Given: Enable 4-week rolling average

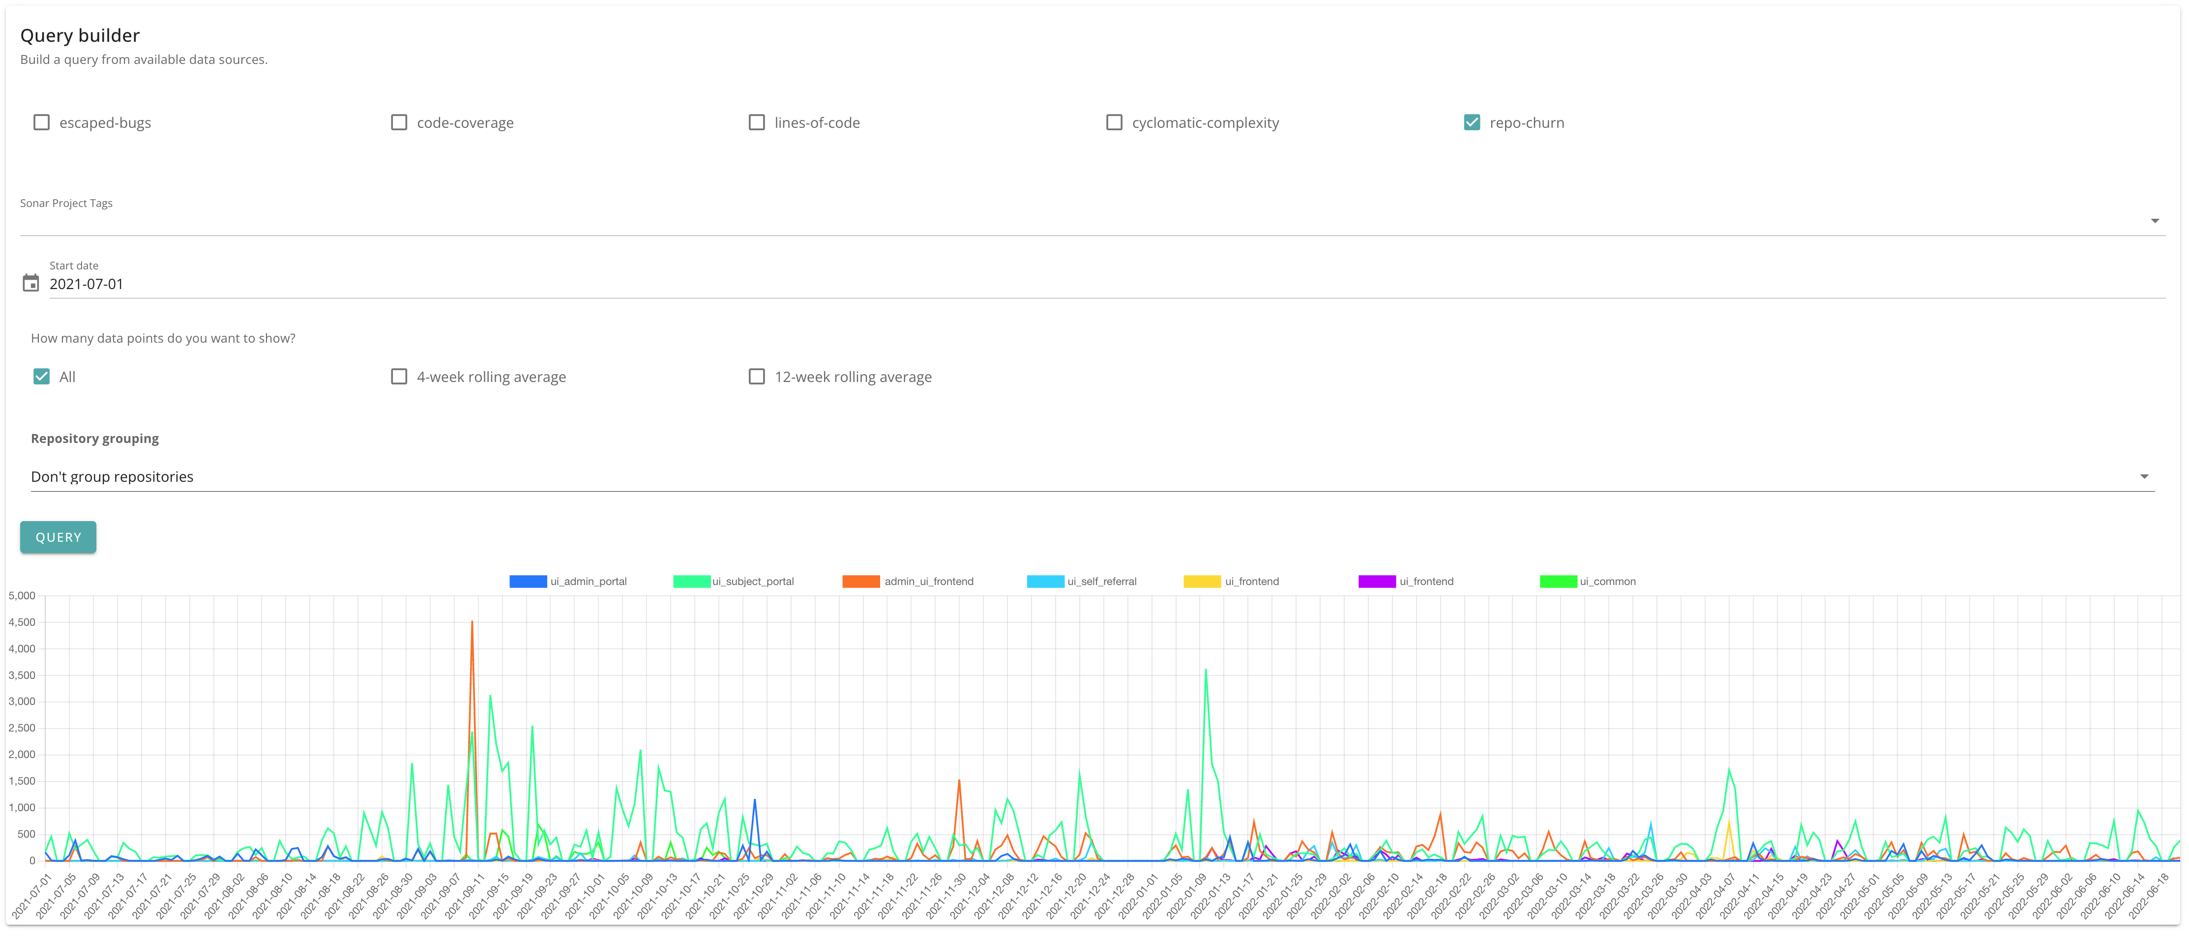Looking at the screenshot, I should pyautogui.click(x=399, y=376).
